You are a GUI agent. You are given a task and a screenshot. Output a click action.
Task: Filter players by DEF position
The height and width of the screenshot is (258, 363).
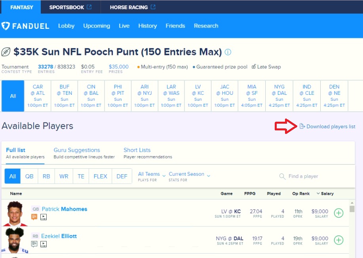click(122, 176)
